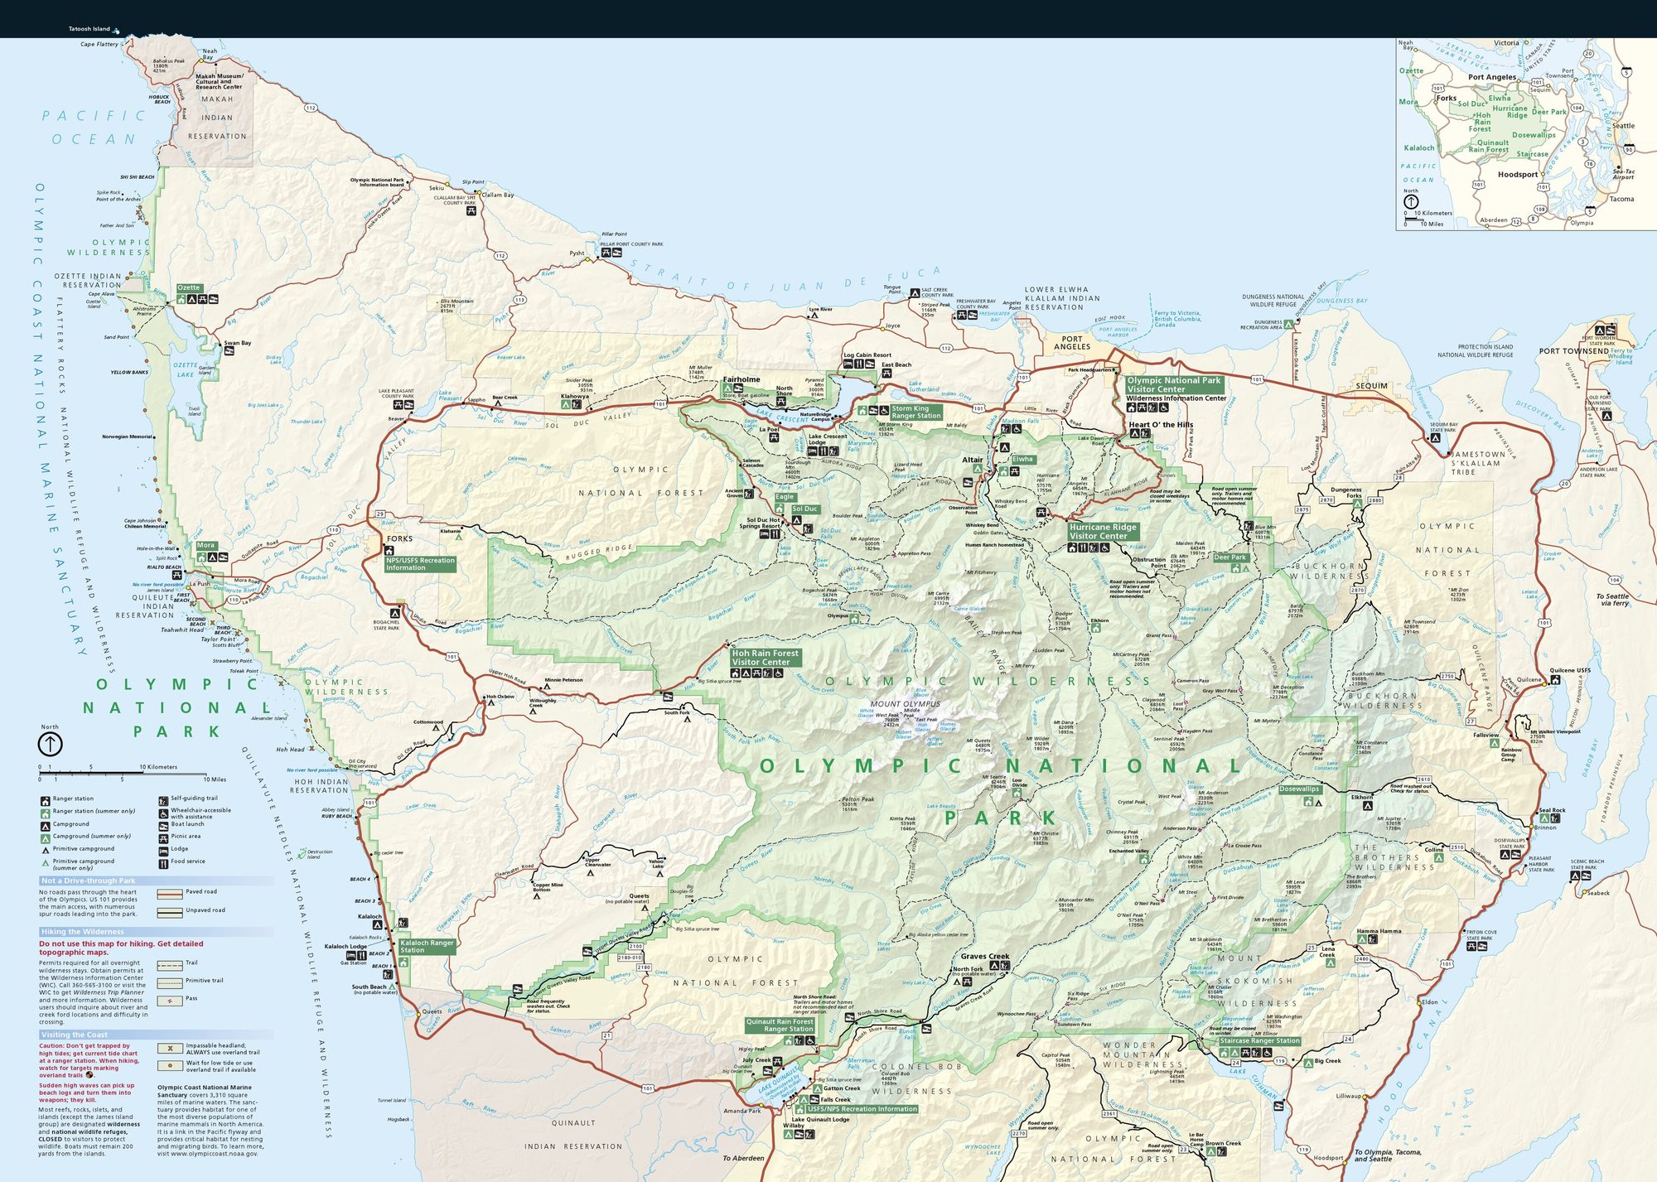Click the Visiting the Coast heading
This screenshot has height=1182, width=1657.
pyautogui.click(x=74, y=1035)
